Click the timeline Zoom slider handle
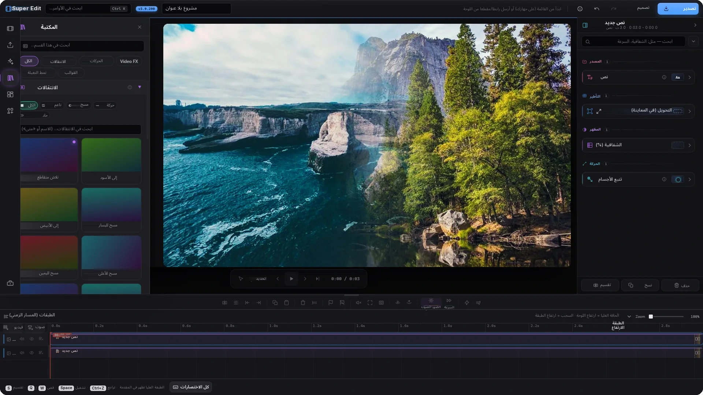Image resolution: width=703 pixels, height=395 pixels. tap(651, 317)
